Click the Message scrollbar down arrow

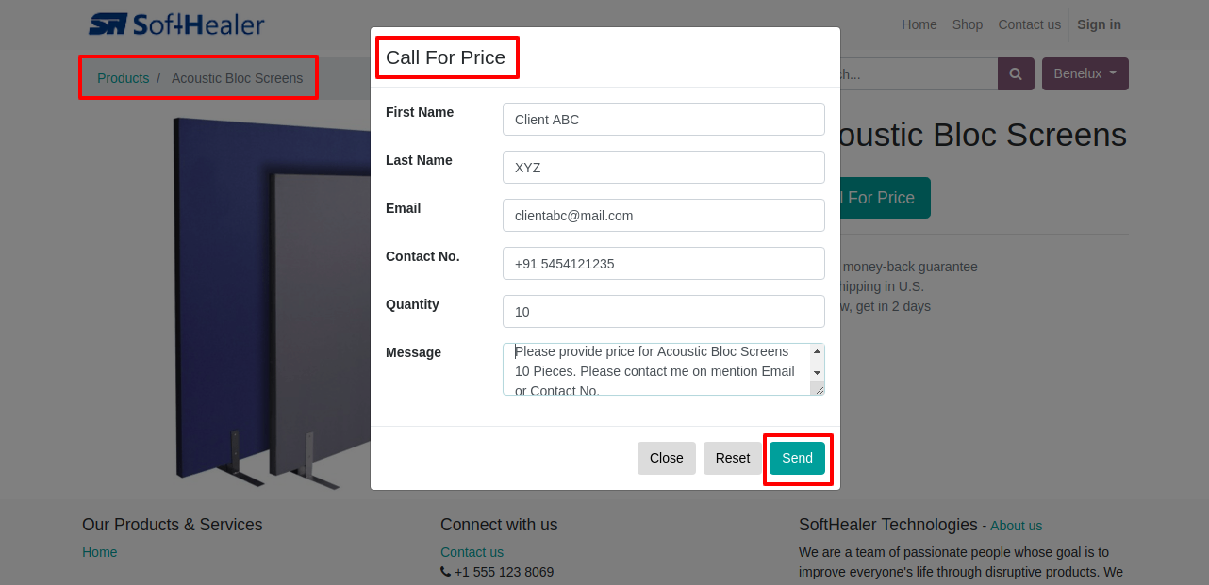click(x=817, y=373)
